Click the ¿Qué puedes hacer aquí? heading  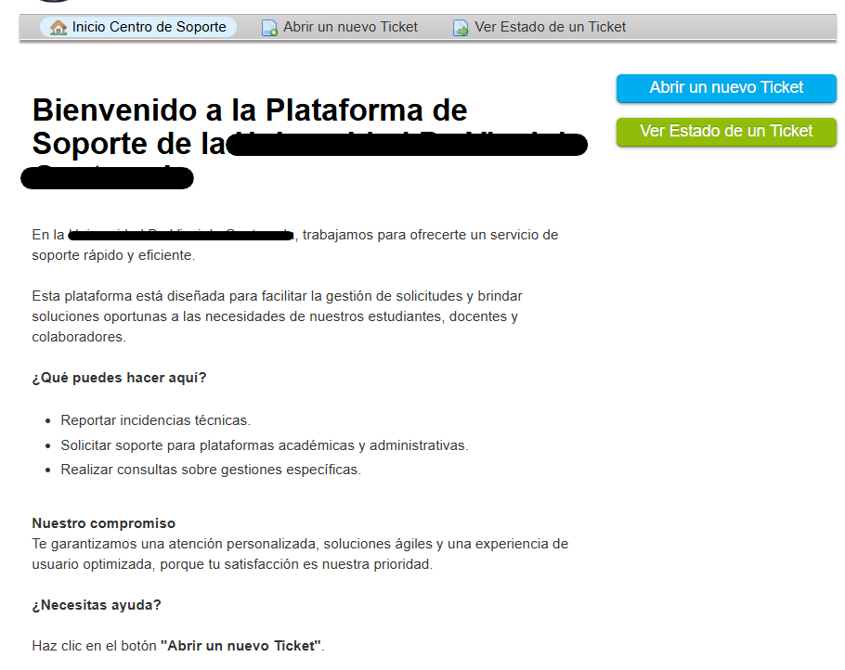coord(119,378)
